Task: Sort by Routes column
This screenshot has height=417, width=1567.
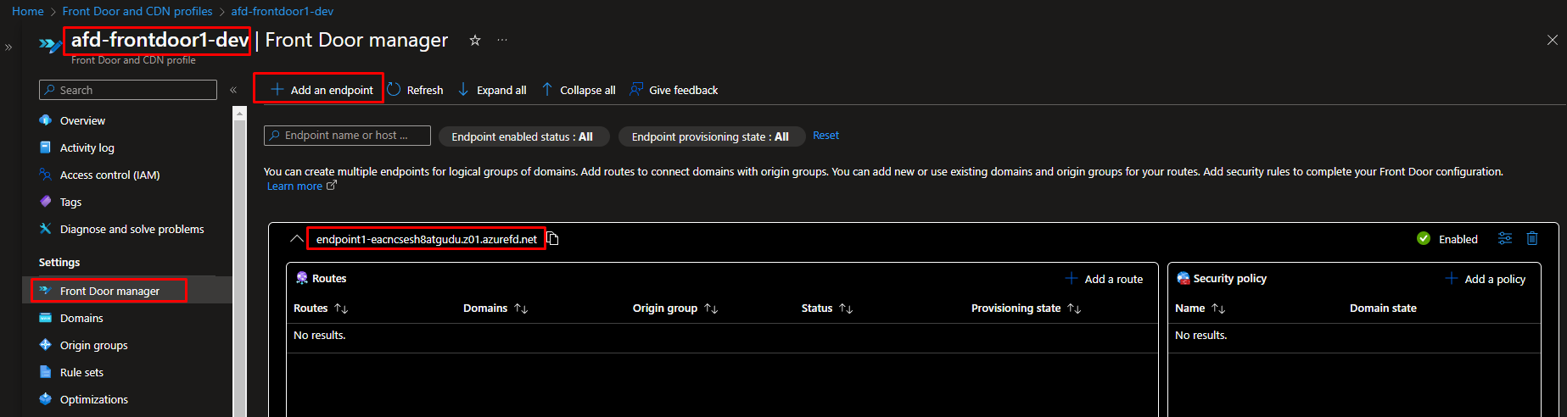Action: pyautogui.click(x=321, y=309)
